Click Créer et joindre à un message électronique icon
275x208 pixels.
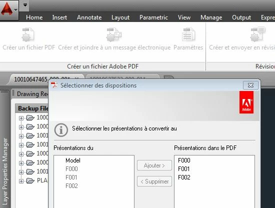114,34
